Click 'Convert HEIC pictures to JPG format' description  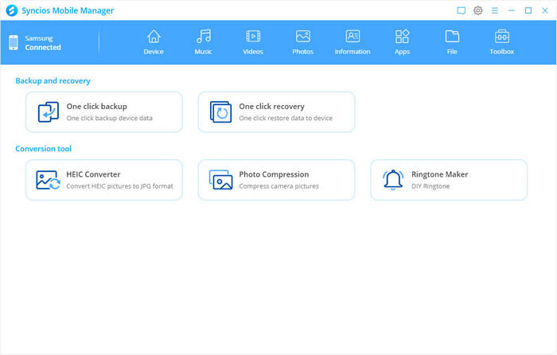[119, 186]
